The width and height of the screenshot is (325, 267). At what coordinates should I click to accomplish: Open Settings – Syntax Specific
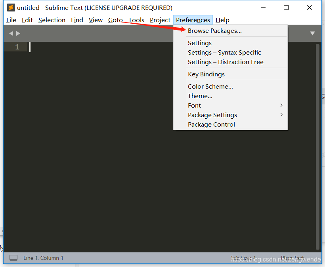230,53
